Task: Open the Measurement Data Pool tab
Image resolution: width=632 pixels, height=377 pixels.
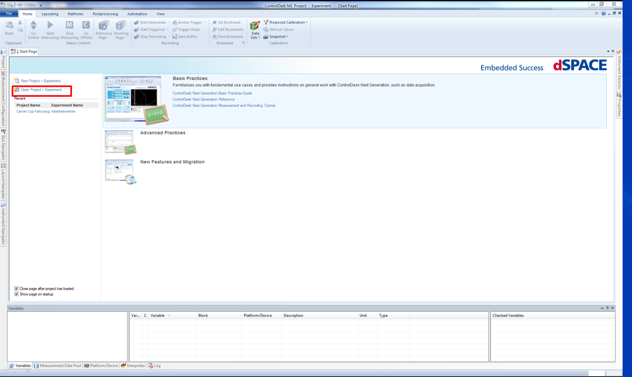Action: 57,366
